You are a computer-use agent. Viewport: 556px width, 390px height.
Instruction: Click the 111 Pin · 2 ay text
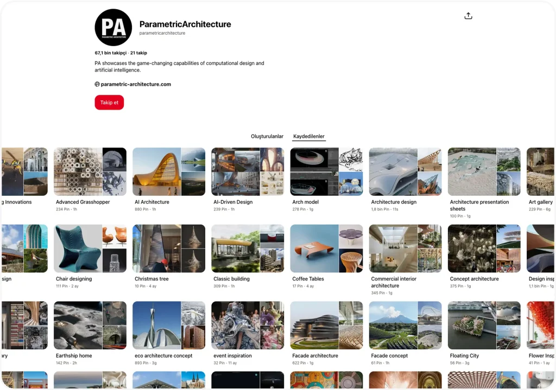(x=67, y=286)
